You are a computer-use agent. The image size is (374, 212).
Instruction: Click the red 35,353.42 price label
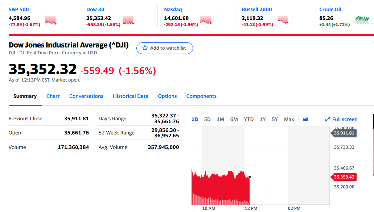click(344, 177)
